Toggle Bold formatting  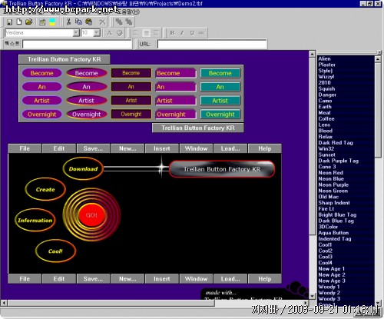click(172, 33)
